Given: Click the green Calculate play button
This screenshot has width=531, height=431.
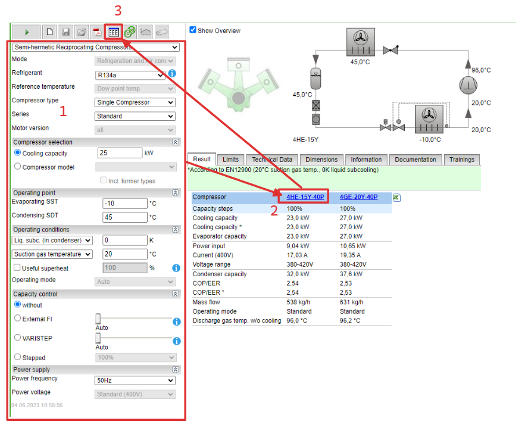Looking at the screenshot, I should click(27, 32).
